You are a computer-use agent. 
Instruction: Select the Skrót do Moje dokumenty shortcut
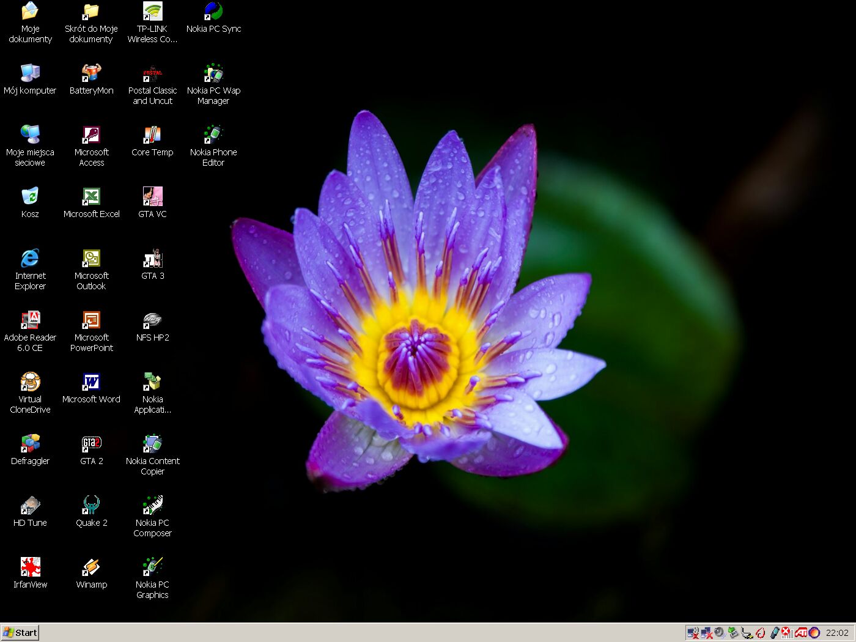[x=91, y=11]
